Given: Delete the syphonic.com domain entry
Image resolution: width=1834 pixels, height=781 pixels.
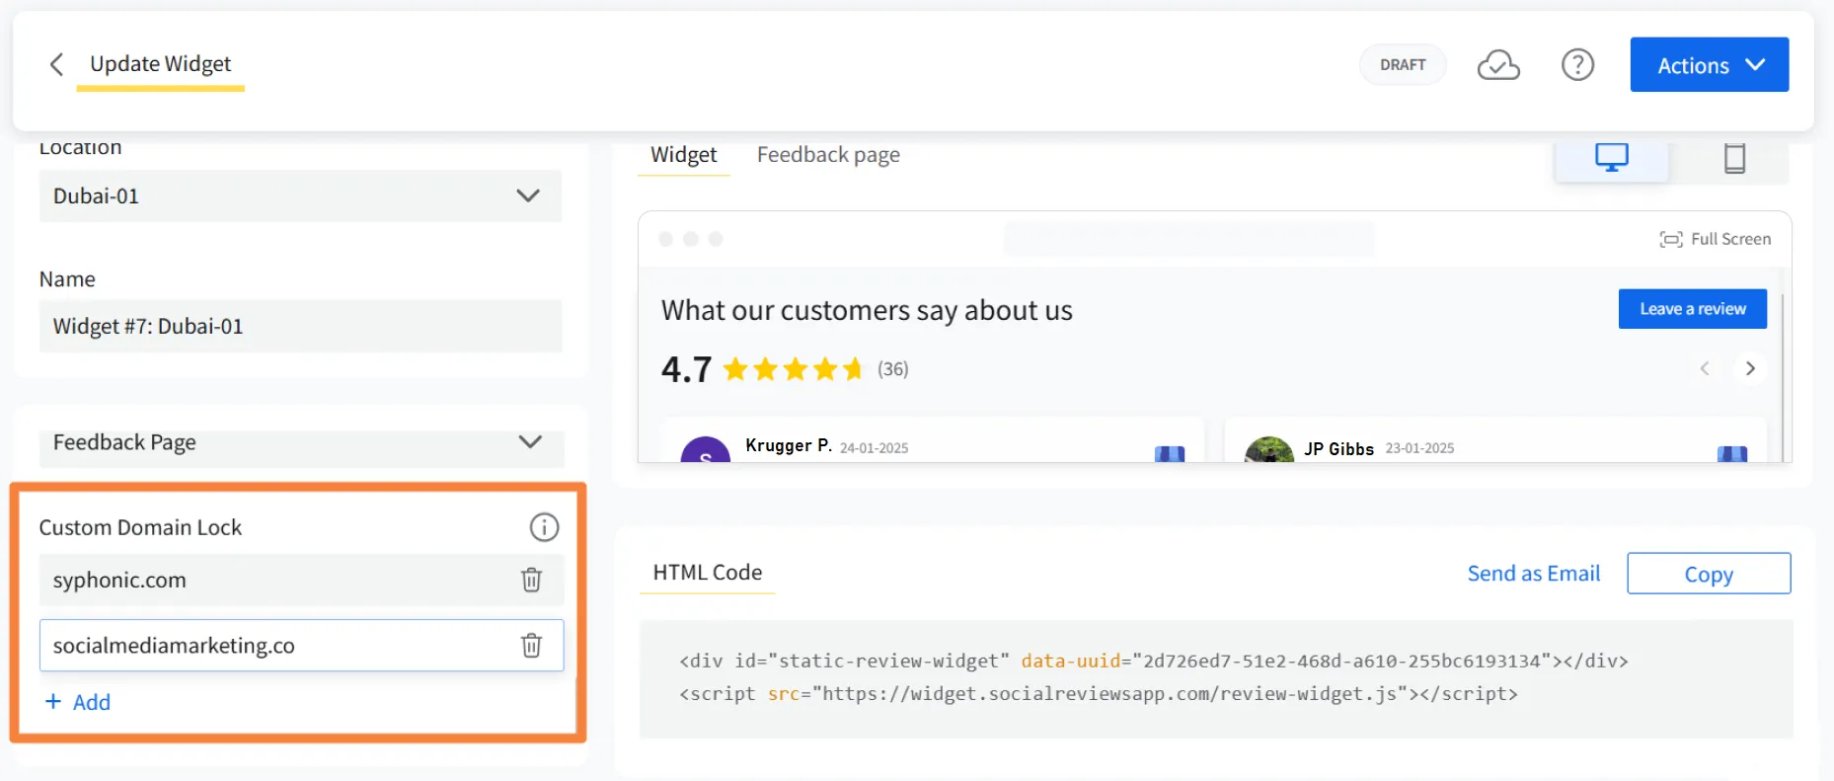Looking at the screenshot, I should 531,580.
